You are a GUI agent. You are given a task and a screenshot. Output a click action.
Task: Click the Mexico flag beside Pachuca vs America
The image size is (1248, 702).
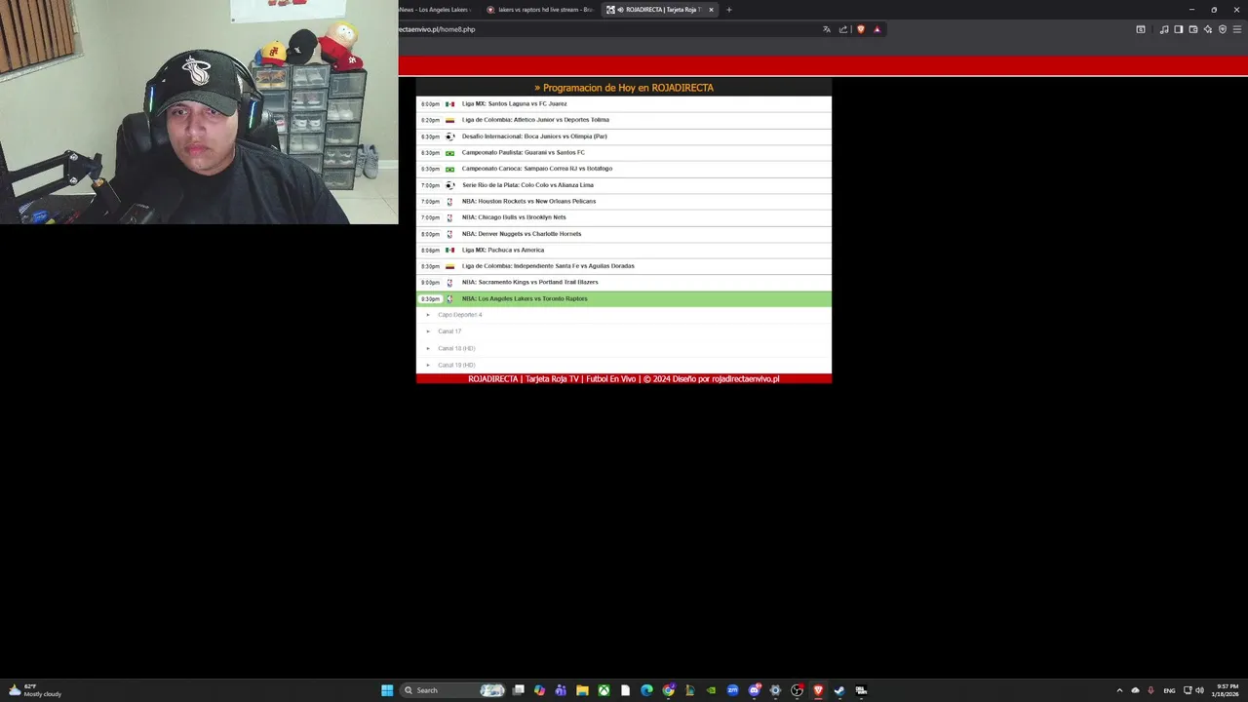[449, 250]
